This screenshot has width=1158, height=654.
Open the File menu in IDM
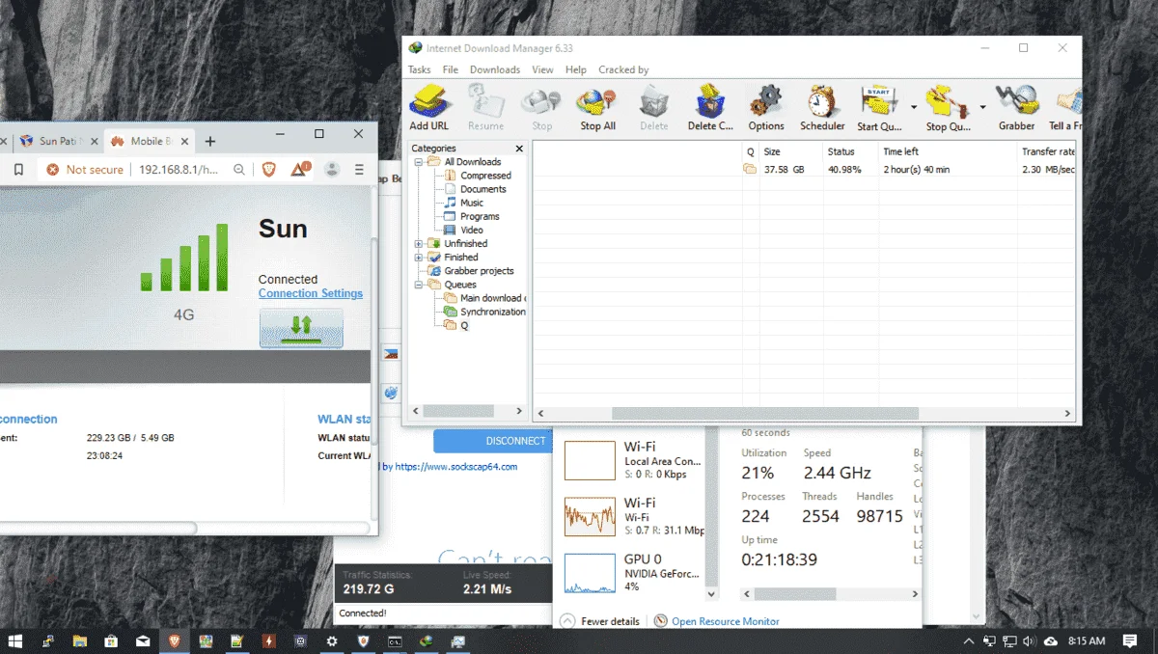(x=451, y=69)
